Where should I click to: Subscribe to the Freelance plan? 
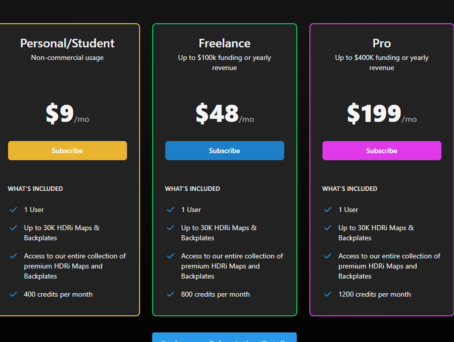coord(225,150)
